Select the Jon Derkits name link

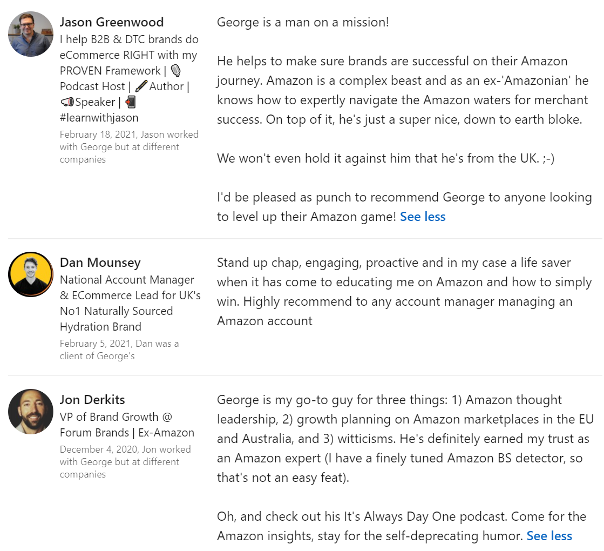92,400
